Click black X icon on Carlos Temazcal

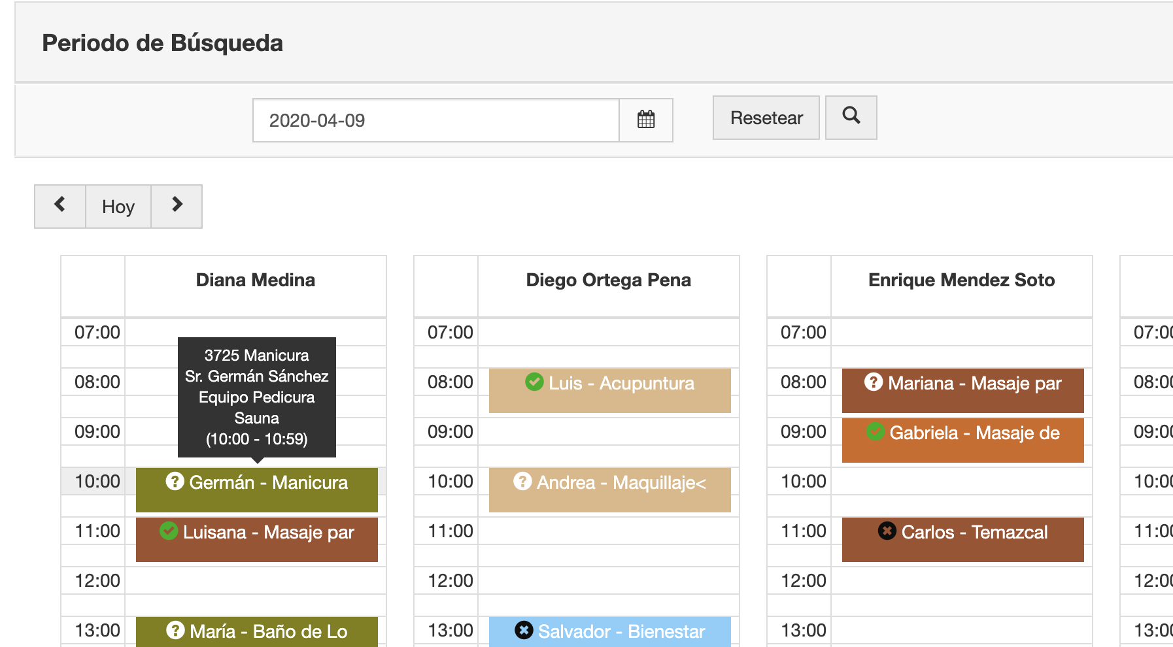tap(887, 531)
